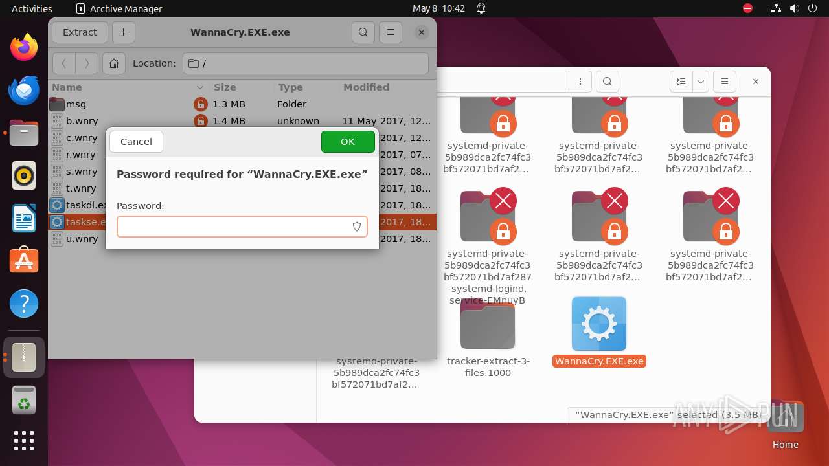This screenshot has width=829, height=466.
Task: Cancel the password dialog
Action: click(x=136, y=142)
